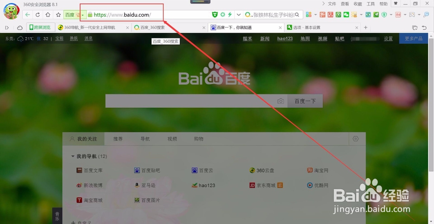Open the 工具 menu
The image size is (434, 224).
click(371, 4)
